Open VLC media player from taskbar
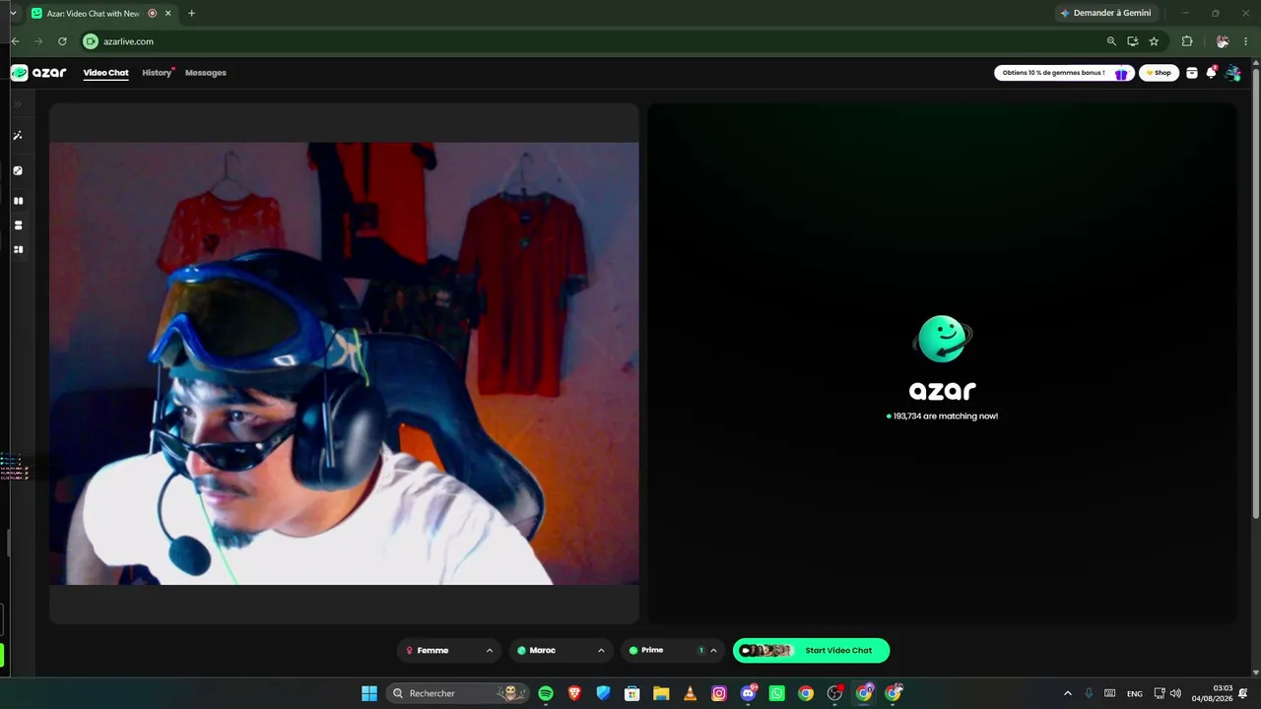This screenshot has width=1261, height=709. point(690,693)
